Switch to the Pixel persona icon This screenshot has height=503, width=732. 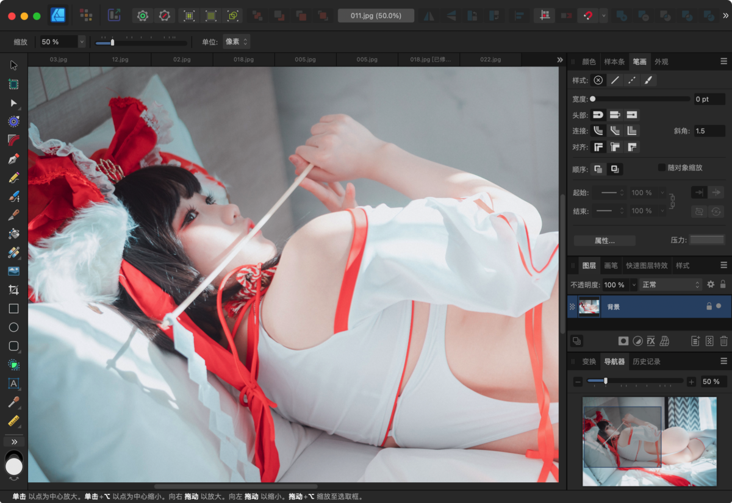(86, 15)
